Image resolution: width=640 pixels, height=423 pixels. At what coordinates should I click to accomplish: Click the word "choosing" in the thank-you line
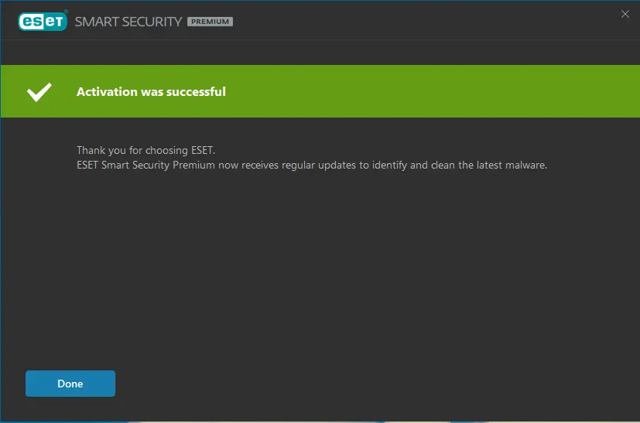click(x=166, y=151)
